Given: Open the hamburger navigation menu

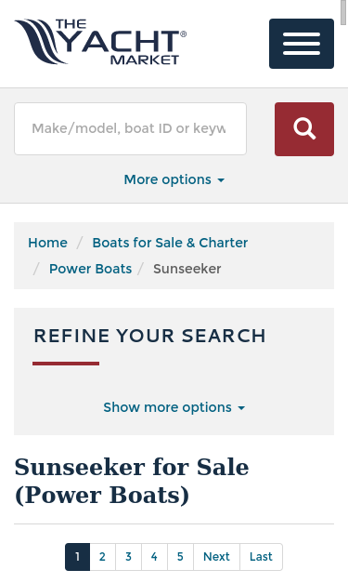Looking at the screenshot, I should 302,44.
